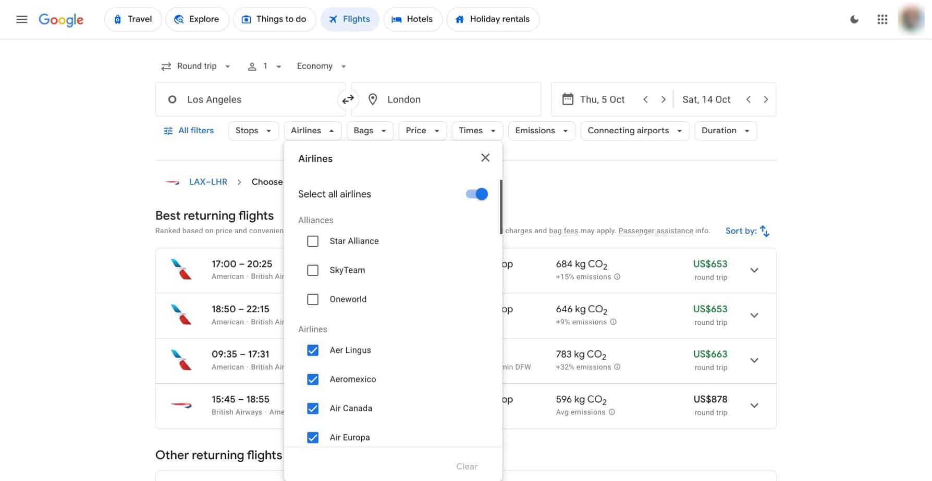Click the calendar icon beside Thu, 5 Oct
The image size is (932, 481).
point(568,99)
